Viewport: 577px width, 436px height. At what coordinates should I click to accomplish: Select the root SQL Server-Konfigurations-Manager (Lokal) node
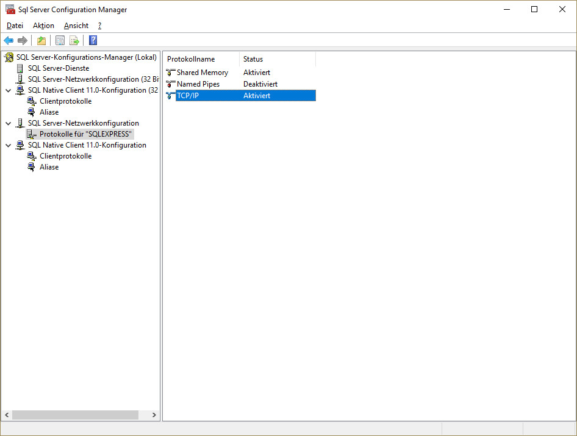click(x=86, y=57)
